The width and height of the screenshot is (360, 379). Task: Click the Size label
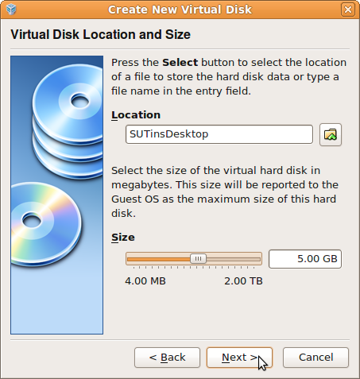tap(123, 238)
